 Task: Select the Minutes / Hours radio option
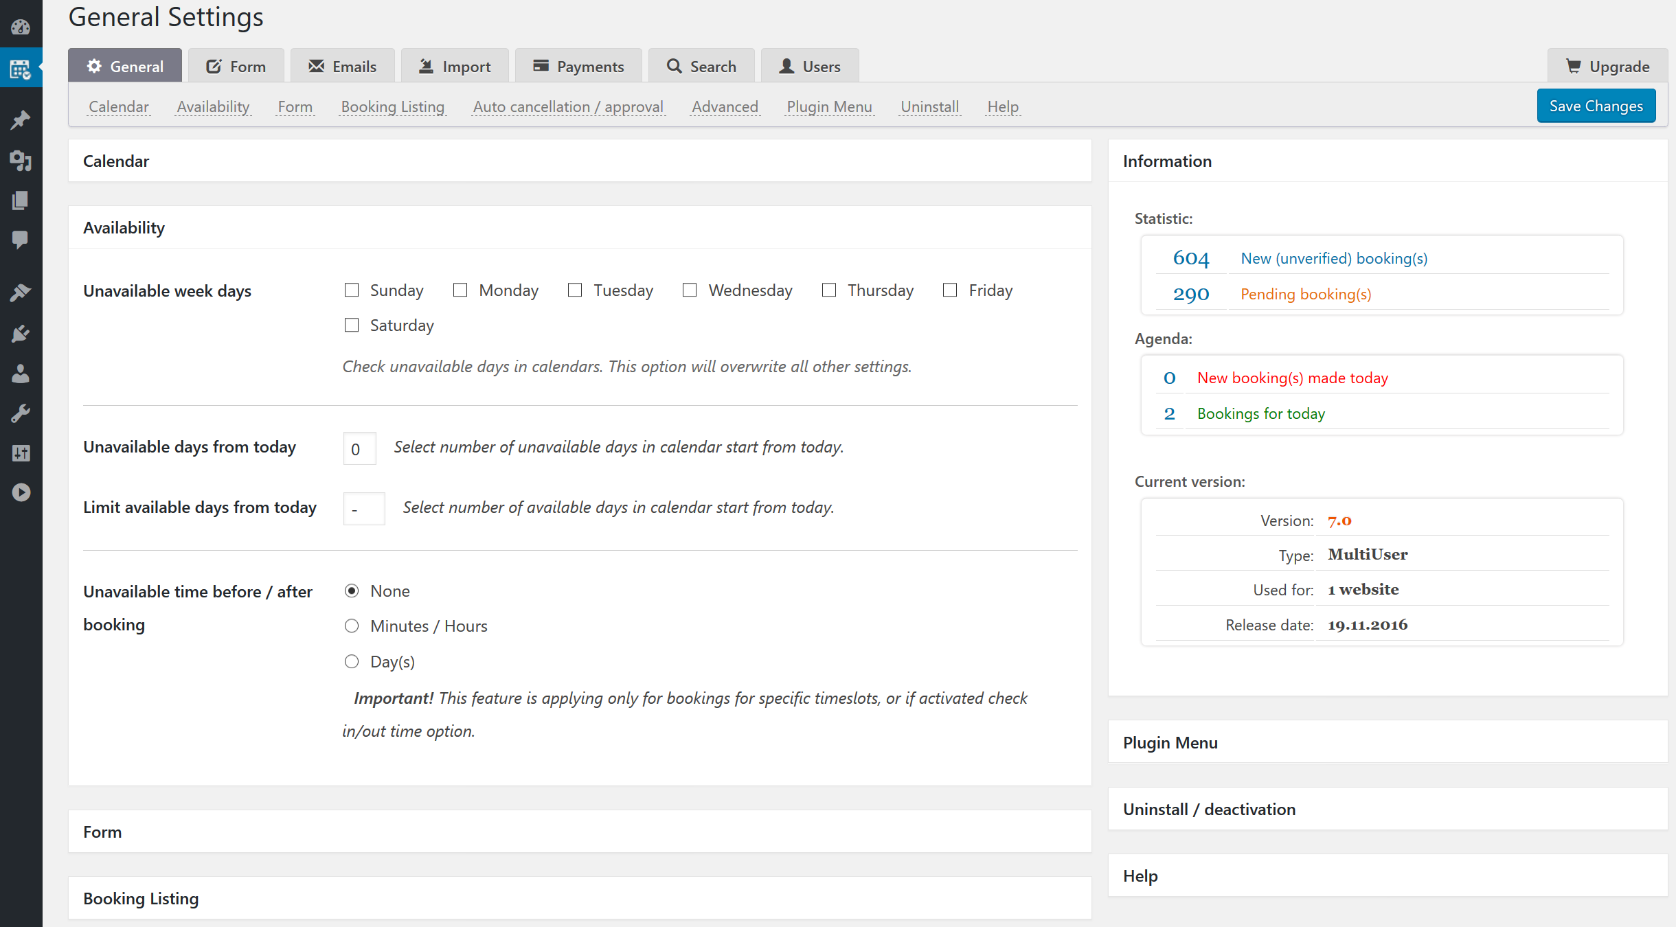point(352,626)
